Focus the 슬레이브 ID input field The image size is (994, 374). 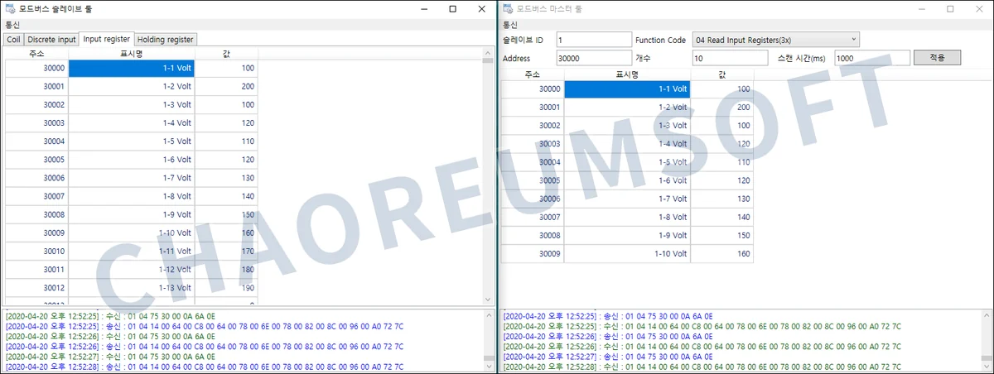tap(594, 40)
